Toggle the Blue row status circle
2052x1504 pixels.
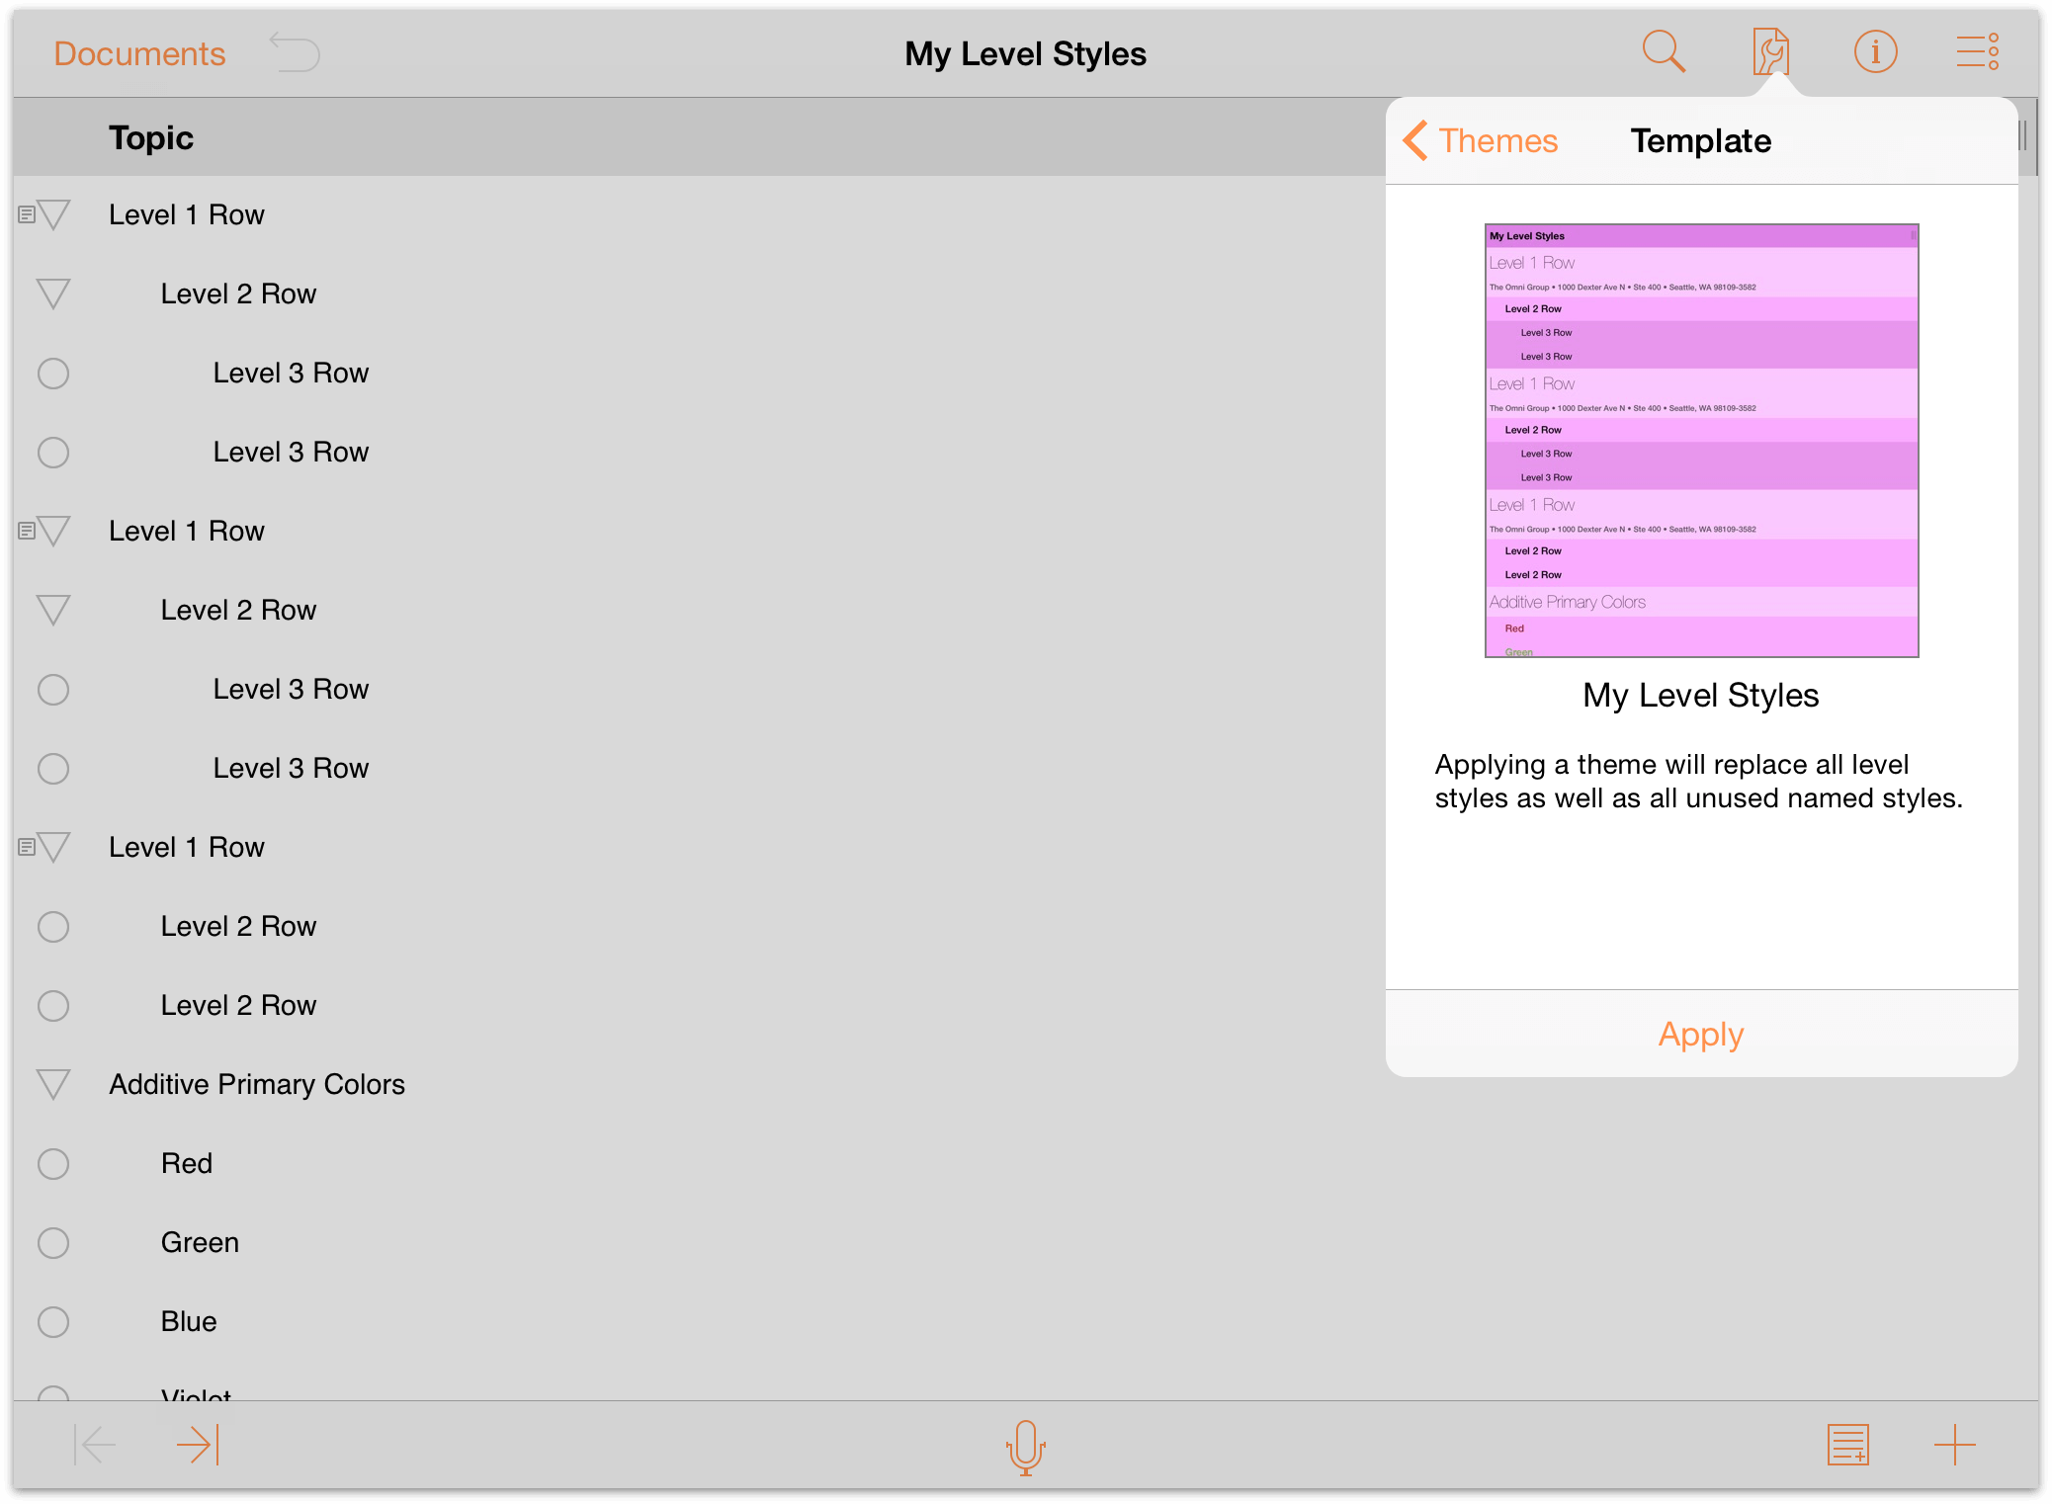click(x=53, y=1322)
